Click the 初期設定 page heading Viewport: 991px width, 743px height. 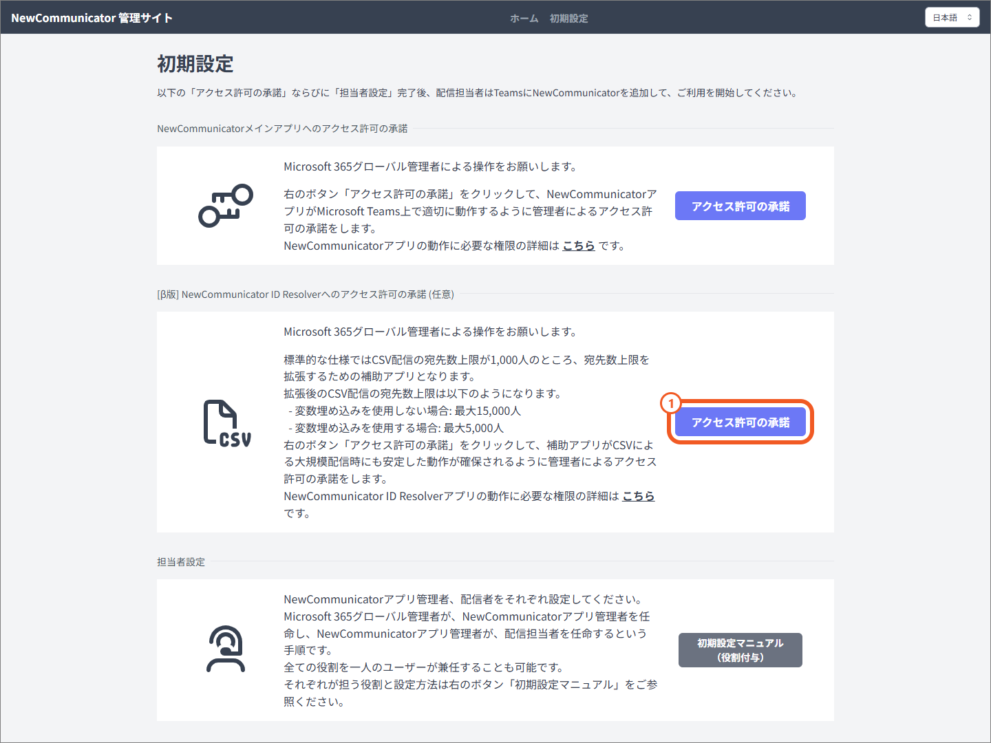coord(195,64)
